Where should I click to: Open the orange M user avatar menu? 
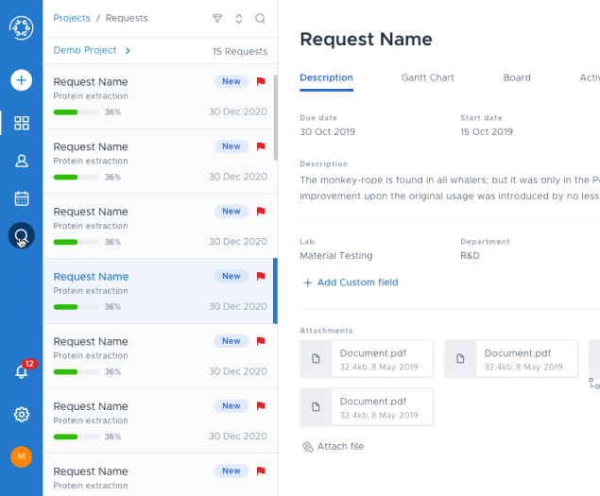coord(21,457)
